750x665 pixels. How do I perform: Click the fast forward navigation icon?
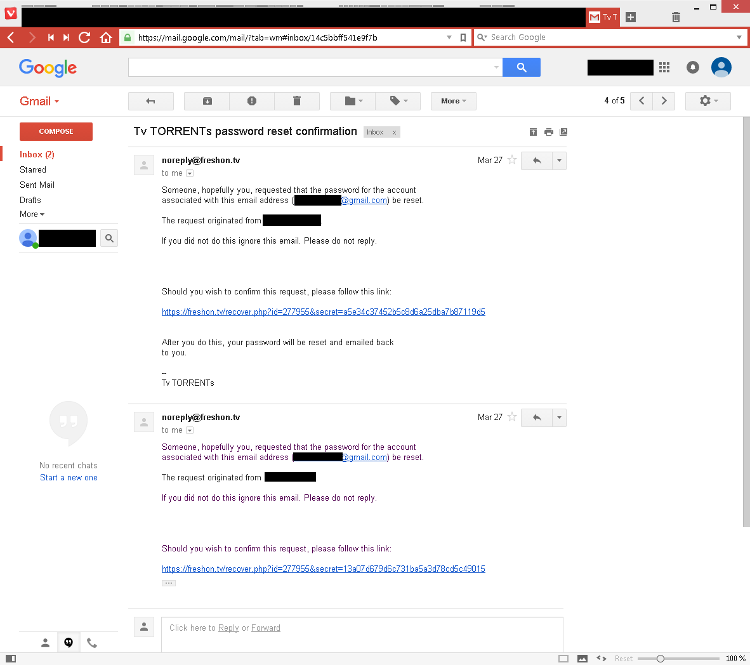[67, 37]
